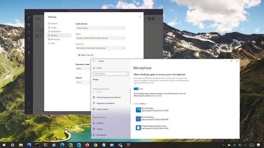The height and width of the screenshot is (148, 264).
Task: Open Firefox from the taskbar
Action: [x=87, y=145]
